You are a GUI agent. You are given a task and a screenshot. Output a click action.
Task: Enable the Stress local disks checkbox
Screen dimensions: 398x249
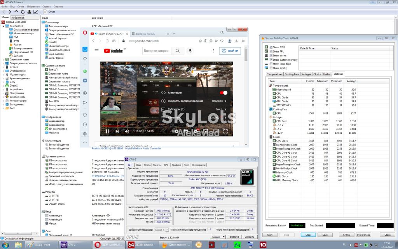click(x=271, y=64)
